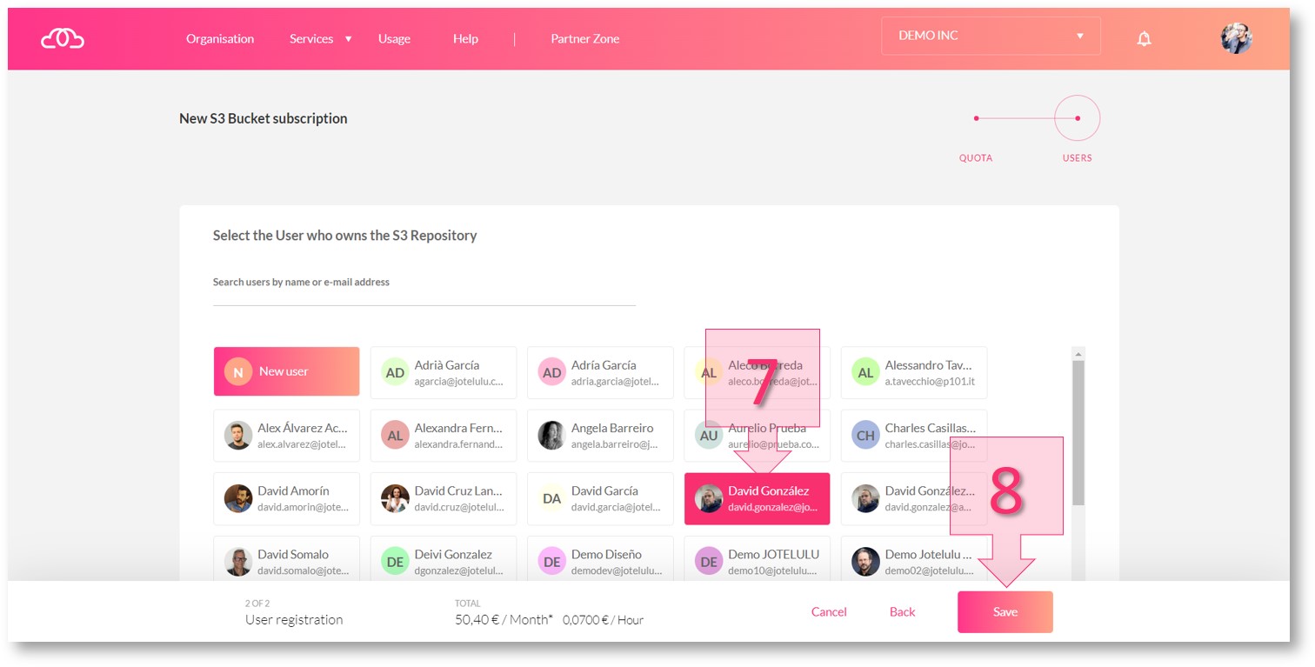1315x667 pixels.
Task: Open the profile avatar menu
Action: click(1236, 38)
